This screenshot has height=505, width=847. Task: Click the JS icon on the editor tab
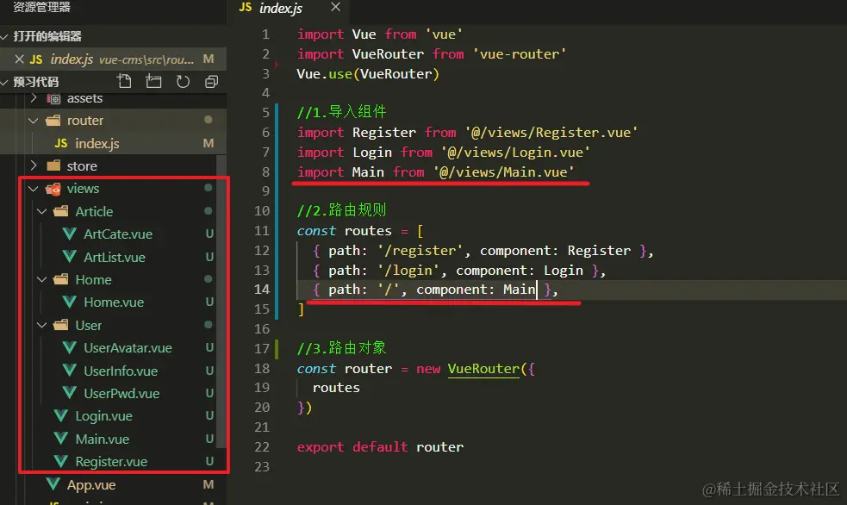point(246,7)
